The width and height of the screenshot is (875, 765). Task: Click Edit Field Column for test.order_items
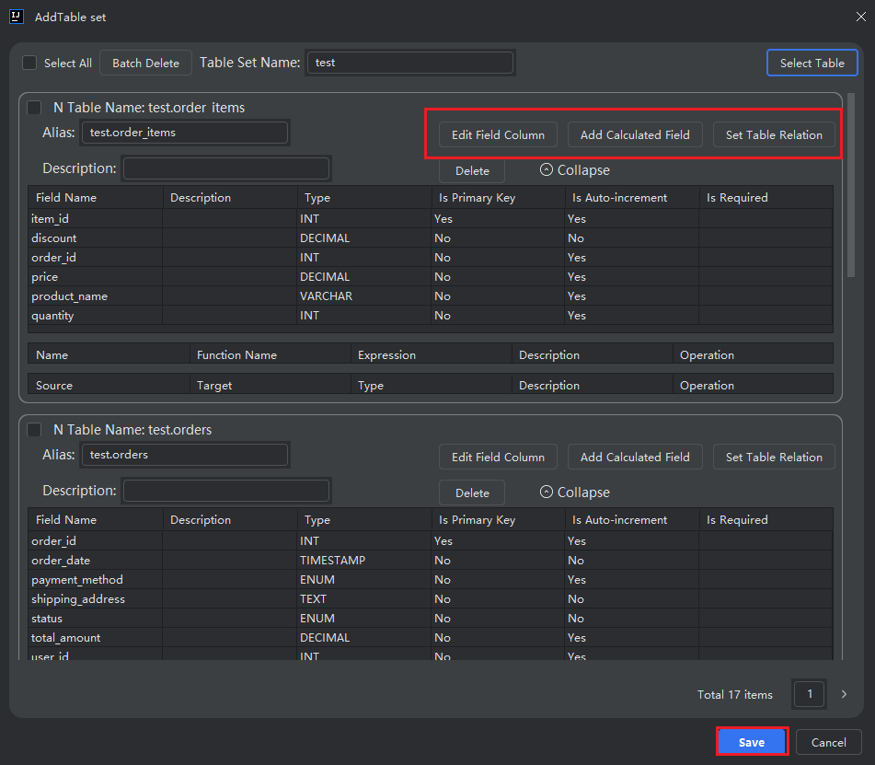pos(498,134)
